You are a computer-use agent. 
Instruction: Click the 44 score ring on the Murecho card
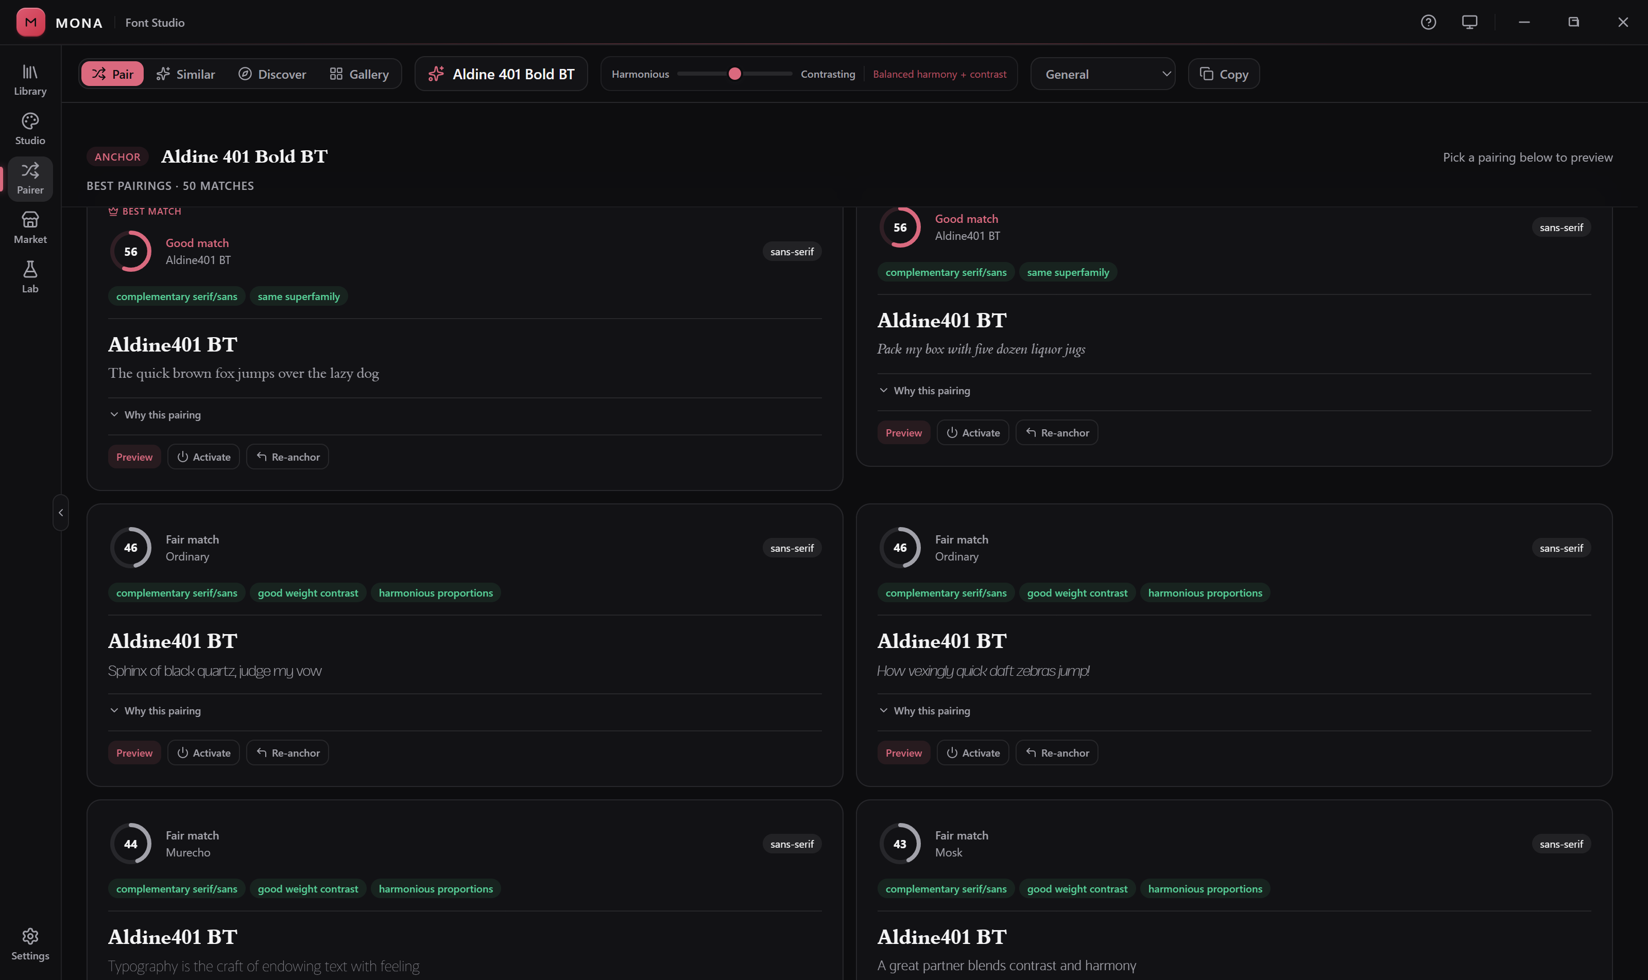coord(131,844)
